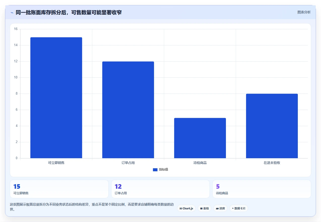Screen dimensions: 321x222
Task: Click the 在途未验收 bar in chart
Action: tap(272, 126)
